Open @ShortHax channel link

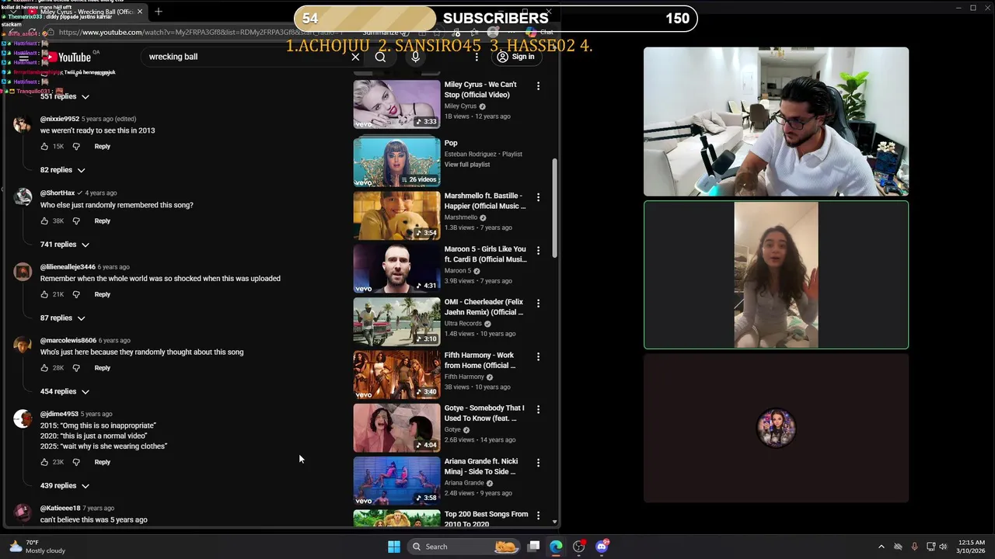(58, 193)
